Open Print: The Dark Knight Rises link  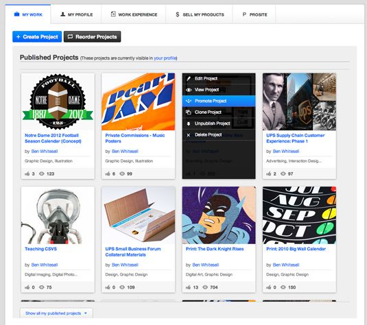215,249
